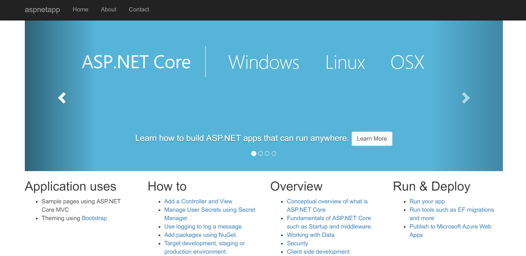Open the Bootstrap link
The image size is (526, 256).
pos(94,218)
